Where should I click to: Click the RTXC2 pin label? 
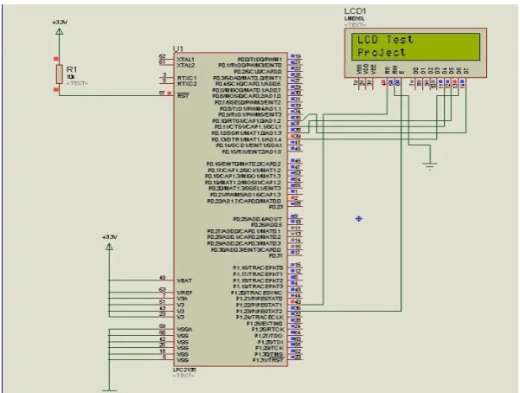coord(187,84)
